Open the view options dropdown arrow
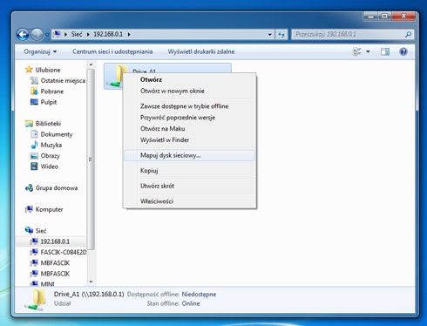 pos(368,51)
